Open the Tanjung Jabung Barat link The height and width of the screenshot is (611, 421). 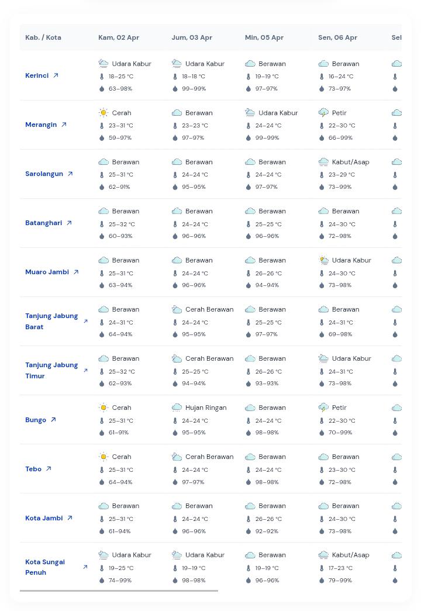51,321
